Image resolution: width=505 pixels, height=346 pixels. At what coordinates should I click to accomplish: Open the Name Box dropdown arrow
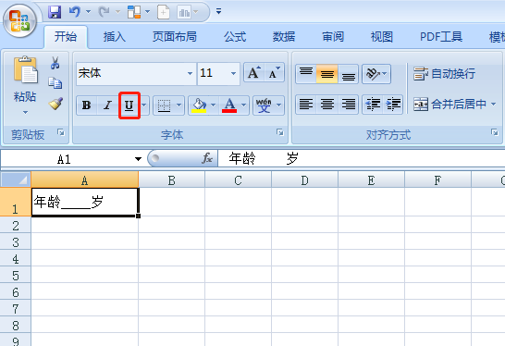138,159
